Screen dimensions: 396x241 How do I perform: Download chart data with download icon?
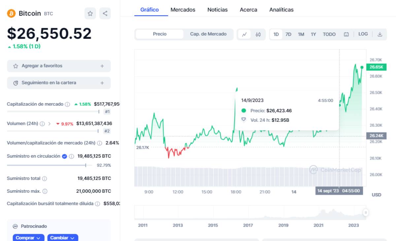click(x=380, y=34)
